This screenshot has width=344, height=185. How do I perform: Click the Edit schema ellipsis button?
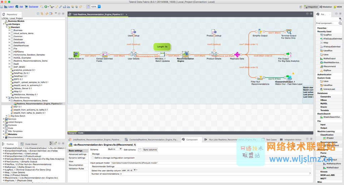[140, 150]
